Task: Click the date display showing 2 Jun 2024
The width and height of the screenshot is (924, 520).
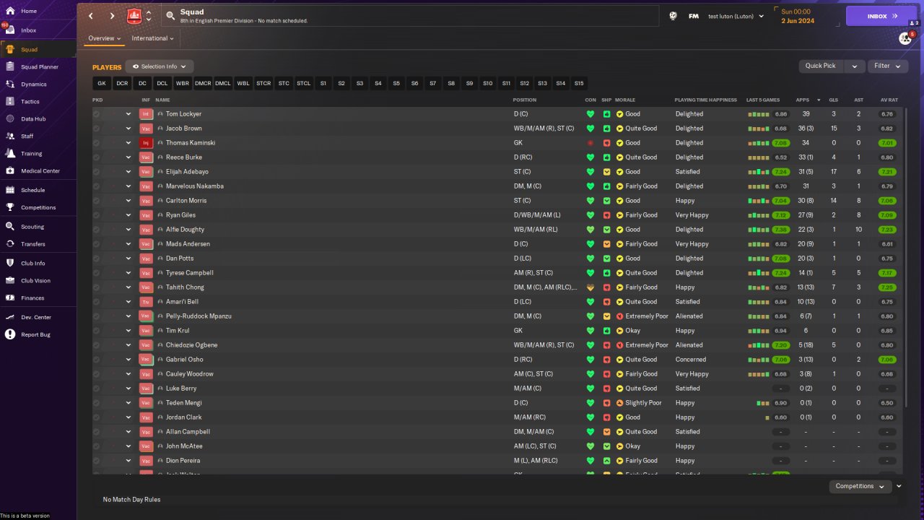Action: [798, 21]
